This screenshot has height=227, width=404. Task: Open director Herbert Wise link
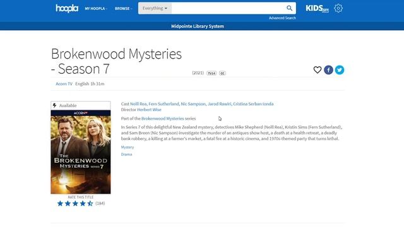pyautogui.click(x=149, y=110)
